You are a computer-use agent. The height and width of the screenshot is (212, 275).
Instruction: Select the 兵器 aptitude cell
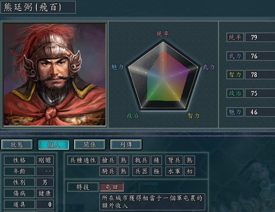[141, 171]
